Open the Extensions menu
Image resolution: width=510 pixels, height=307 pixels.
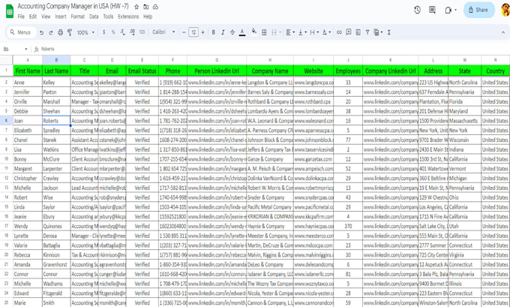point(128,17)
